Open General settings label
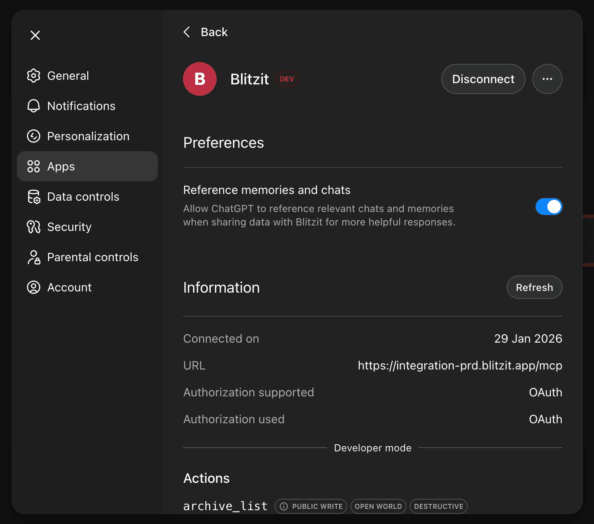 (x=68, y=76)
